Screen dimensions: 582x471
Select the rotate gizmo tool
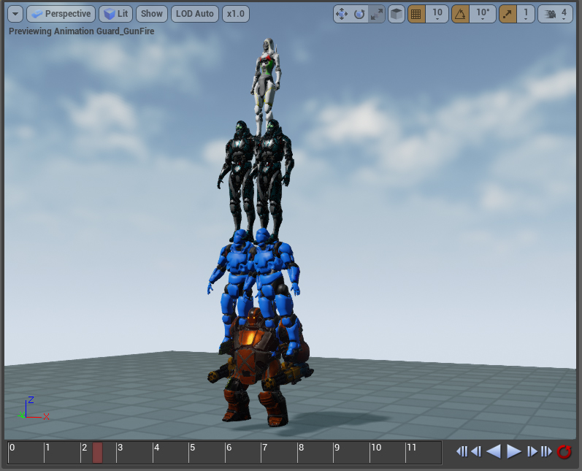359,14
